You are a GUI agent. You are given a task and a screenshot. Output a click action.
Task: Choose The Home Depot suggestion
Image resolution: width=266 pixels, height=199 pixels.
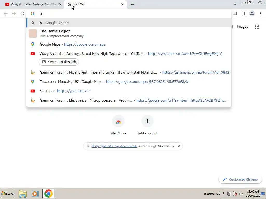(129, 33)
